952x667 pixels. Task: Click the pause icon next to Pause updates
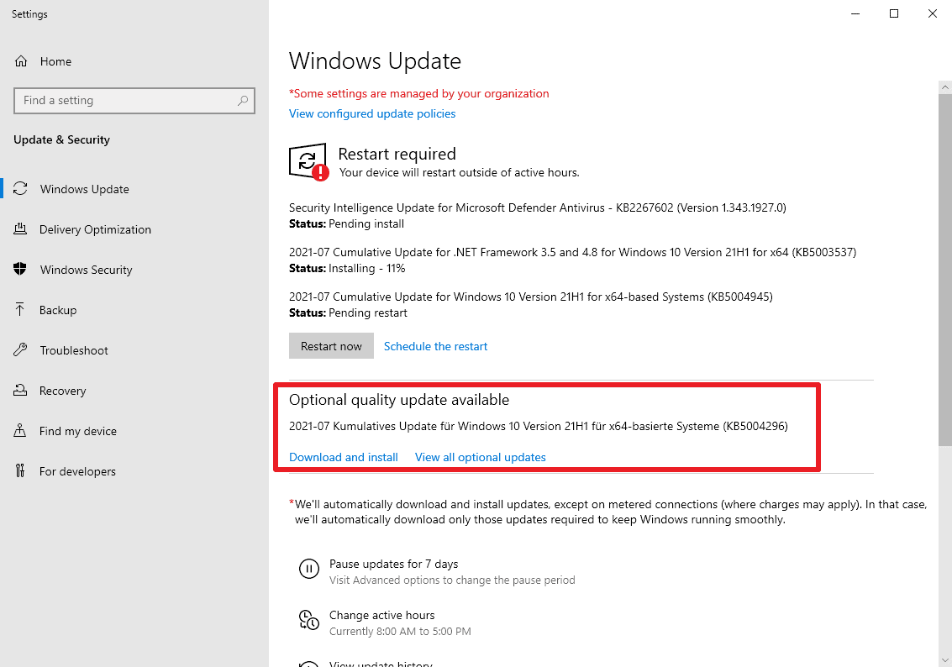[310, 569]
